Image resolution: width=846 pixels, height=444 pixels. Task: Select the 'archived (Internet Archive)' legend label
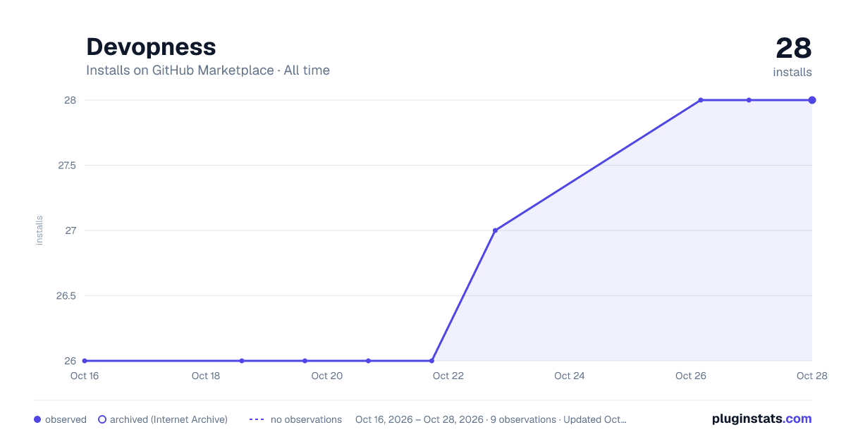[x=168, y=419]
